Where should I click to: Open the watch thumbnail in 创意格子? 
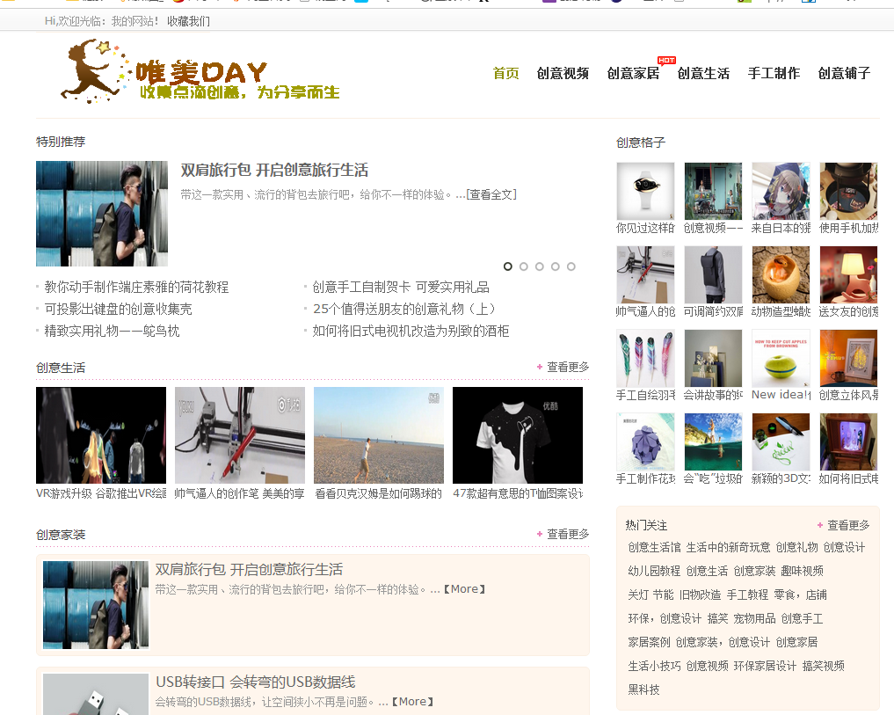pos(645,191)
